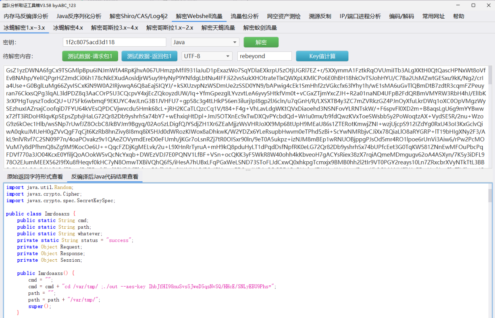Click the 'super();' code line

40,306
